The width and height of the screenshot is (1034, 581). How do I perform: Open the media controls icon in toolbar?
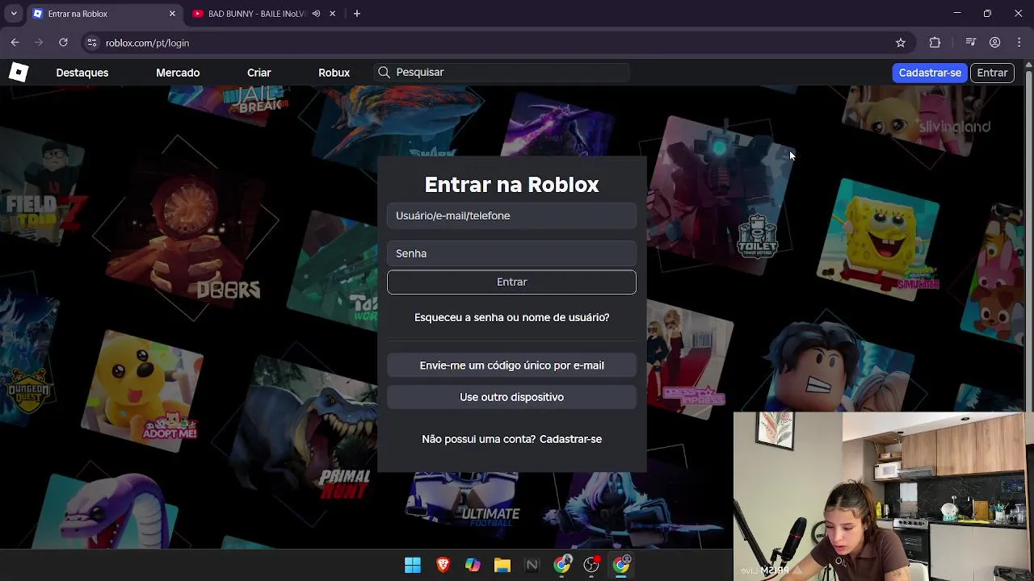(x=971, y=43)
